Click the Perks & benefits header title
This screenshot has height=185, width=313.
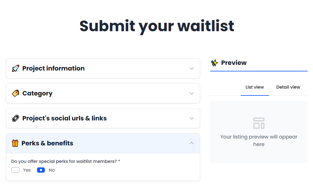coord(47,143)
